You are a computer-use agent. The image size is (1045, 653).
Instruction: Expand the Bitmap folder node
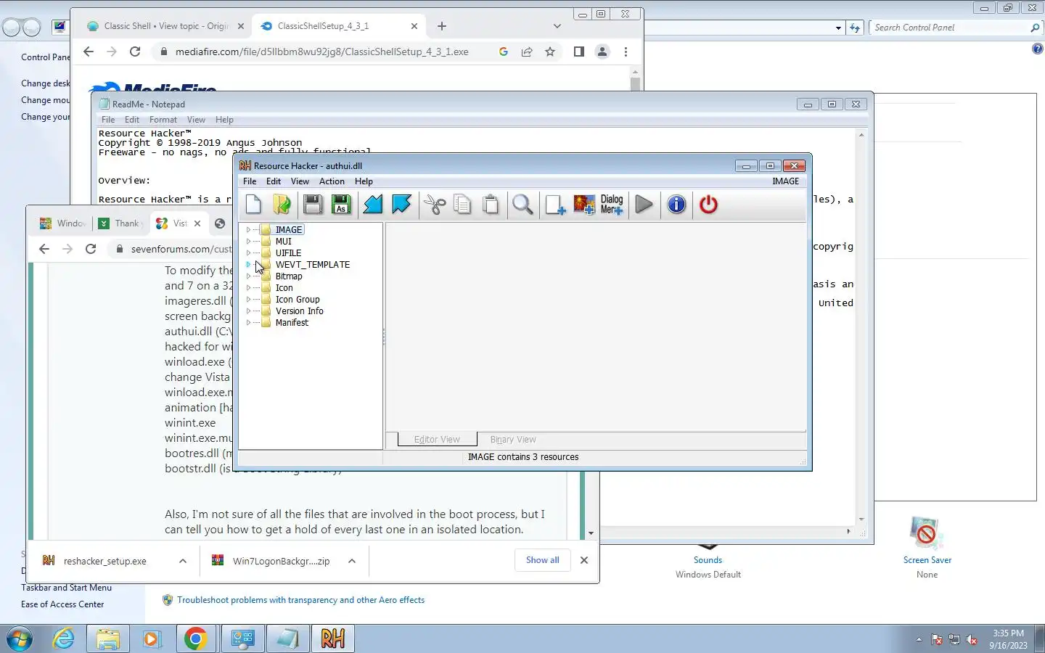(x=248, y=276)
